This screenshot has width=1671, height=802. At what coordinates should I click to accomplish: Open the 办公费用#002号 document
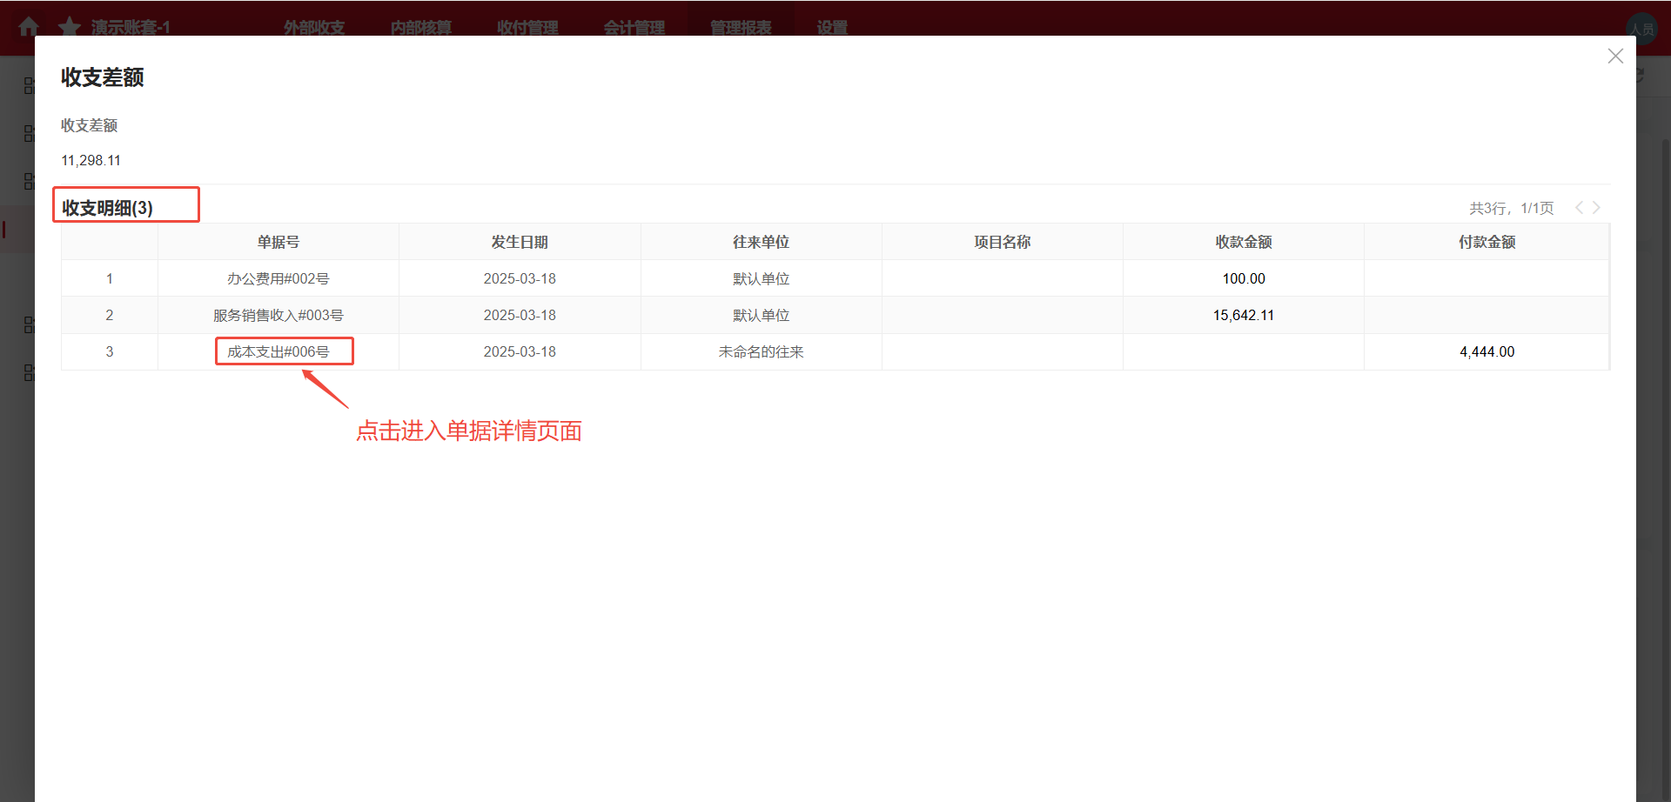pos(278,278)
